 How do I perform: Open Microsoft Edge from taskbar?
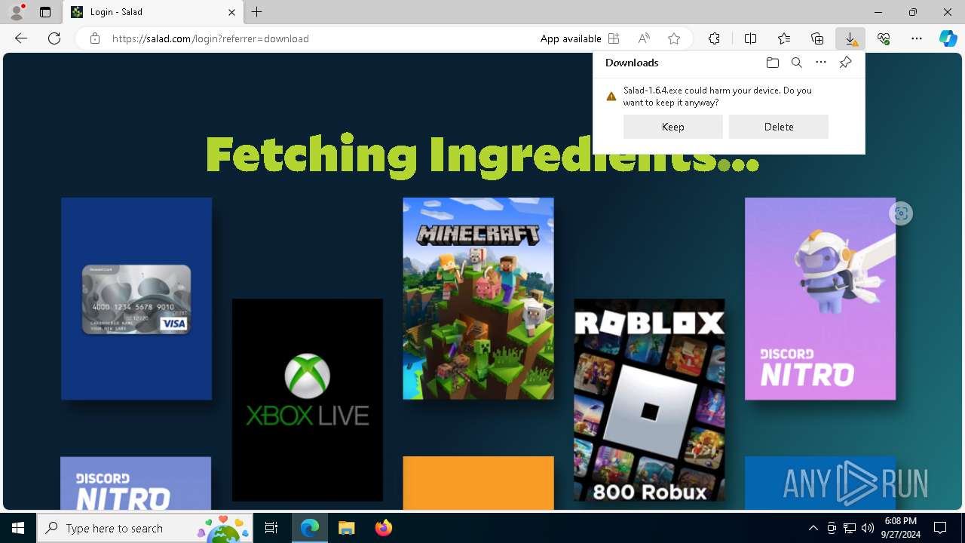point(310,528)
